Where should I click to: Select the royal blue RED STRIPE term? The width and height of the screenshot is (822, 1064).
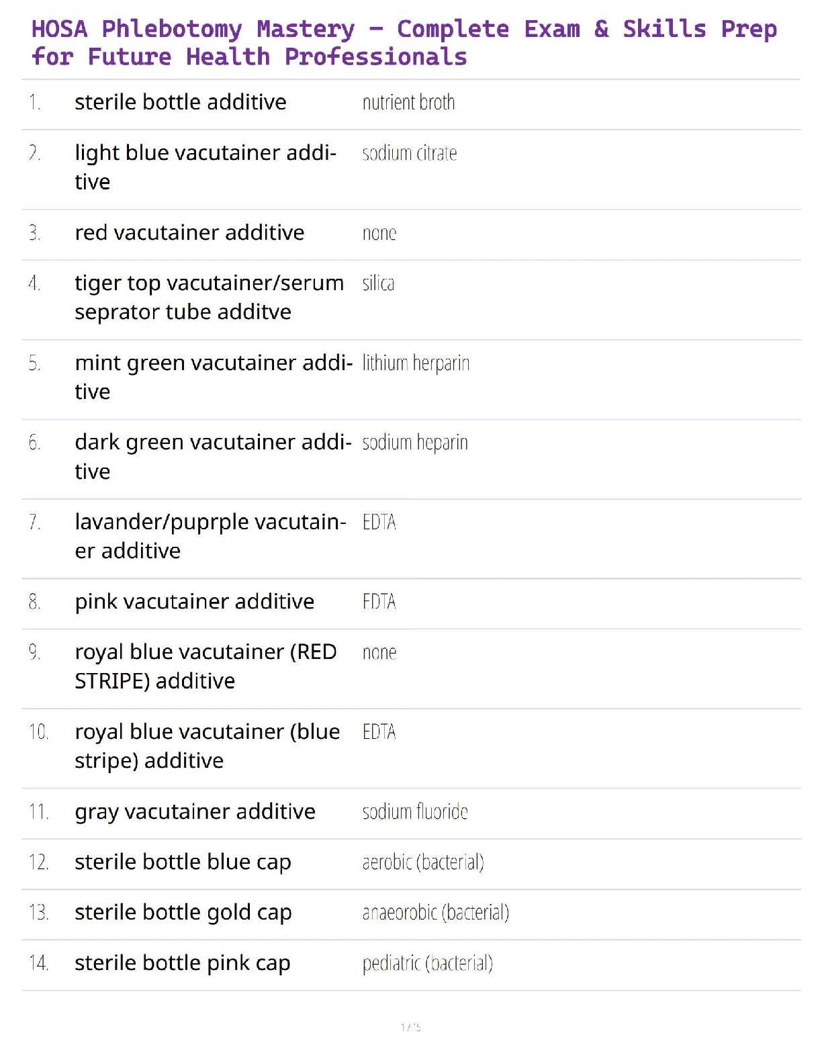click(205, 666)
